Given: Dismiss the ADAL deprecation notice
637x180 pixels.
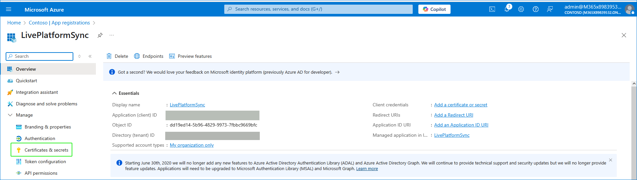Looking at the screenshot, I should click(x=610, y=160).
